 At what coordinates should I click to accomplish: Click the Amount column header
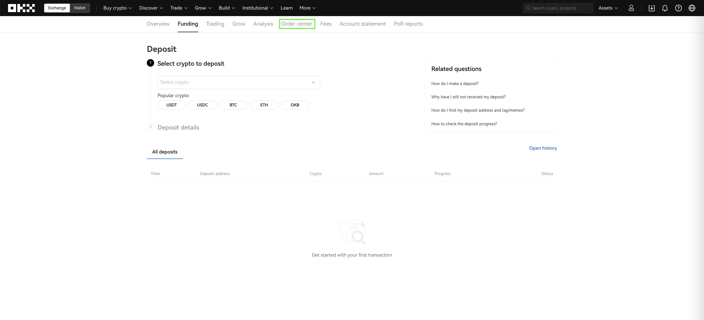[376, 174]
